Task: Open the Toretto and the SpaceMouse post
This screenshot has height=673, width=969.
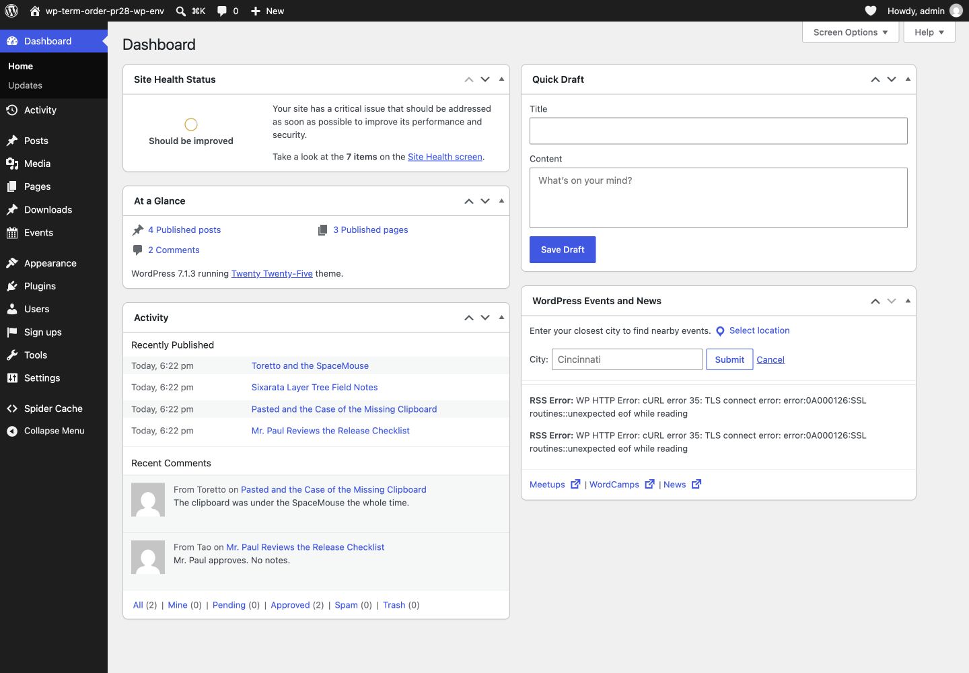Action: pyautogui.click(x=310, y=366)
